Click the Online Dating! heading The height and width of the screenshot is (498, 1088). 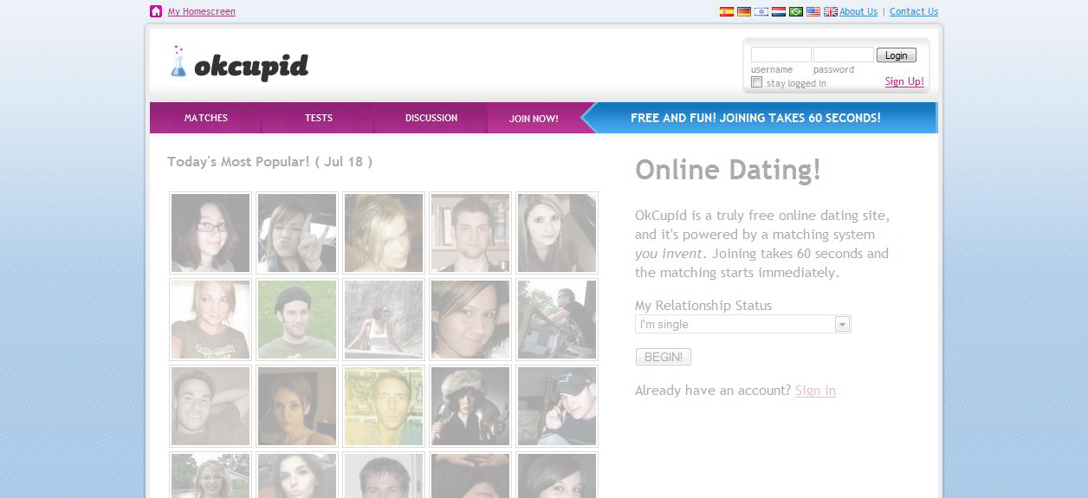[x=728, y=170]
